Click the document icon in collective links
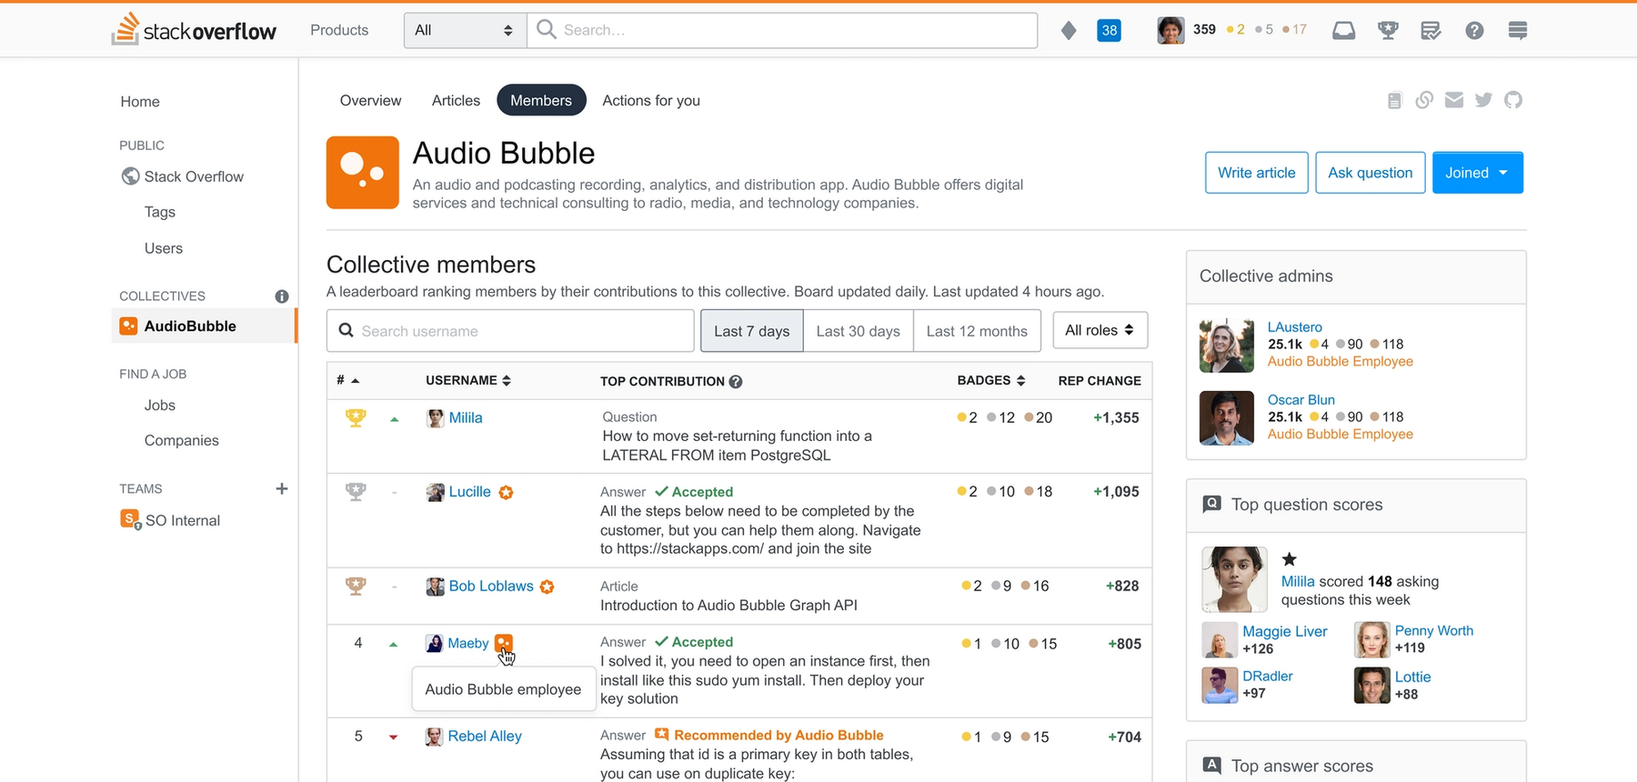Image resolution: width=1637 pixels, height=782 pixels. coord(1395,100)
